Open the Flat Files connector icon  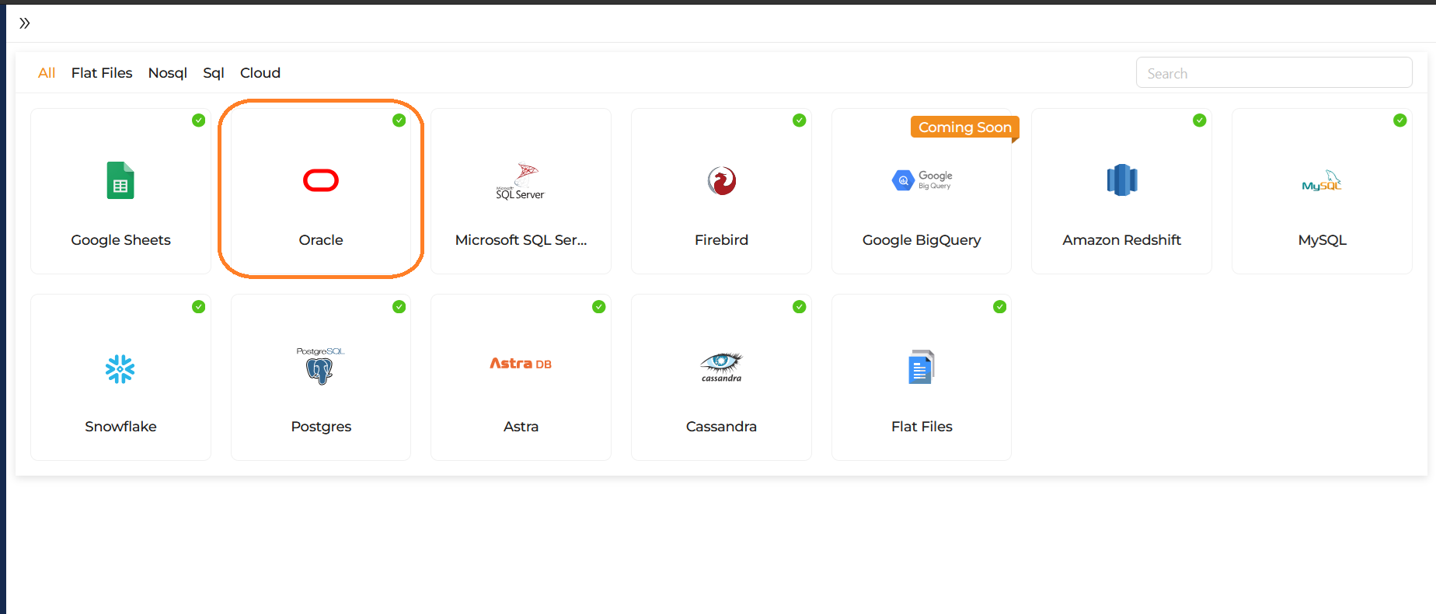click(x=921, y=367)
